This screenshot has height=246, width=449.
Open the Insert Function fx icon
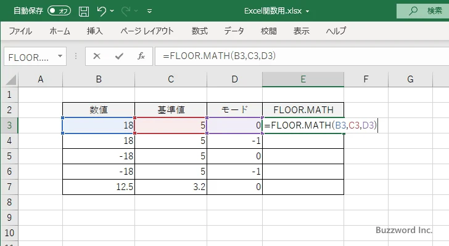pyautogui.click(x=141, y=56)
